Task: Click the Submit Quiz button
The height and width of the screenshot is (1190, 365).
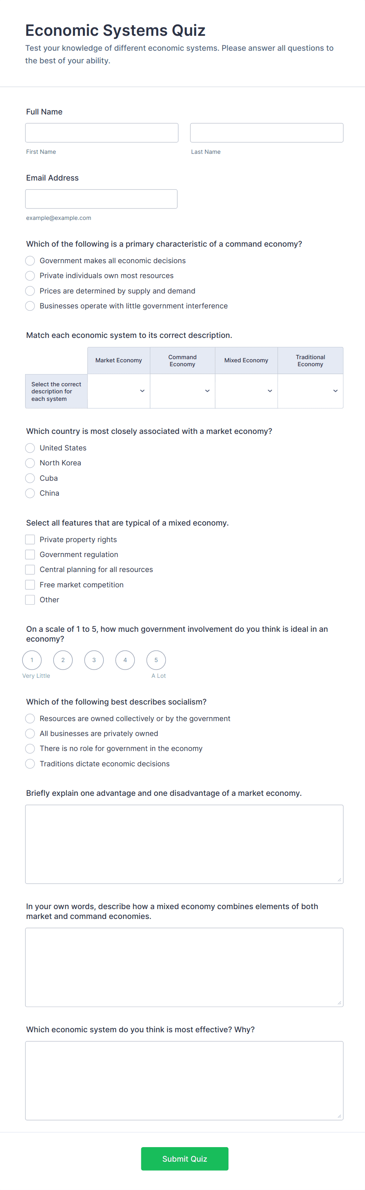Action: coord(185,1159)
